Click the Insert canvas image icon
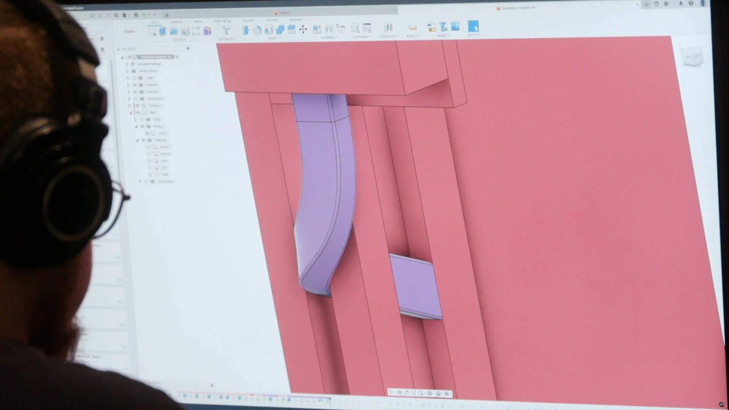729x410 pixels. tap(455, 27)
